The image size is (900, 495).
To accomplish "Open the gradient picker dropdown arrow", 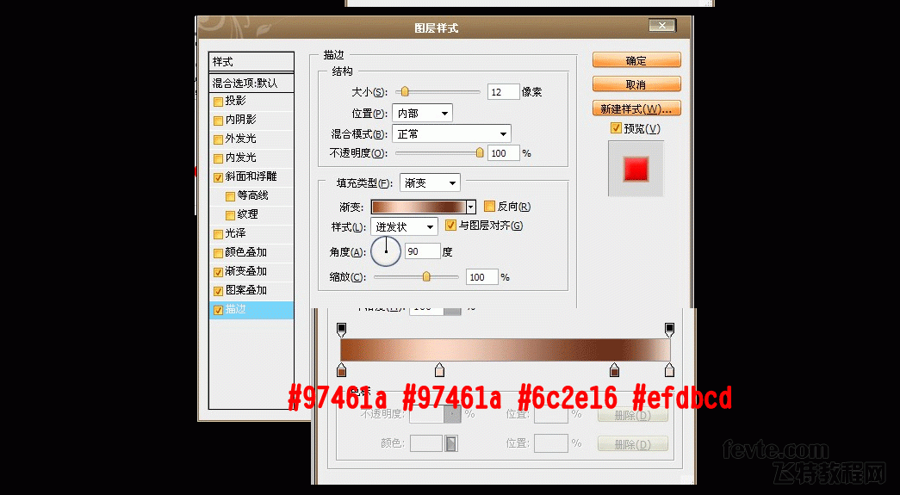I will point(471,207).
